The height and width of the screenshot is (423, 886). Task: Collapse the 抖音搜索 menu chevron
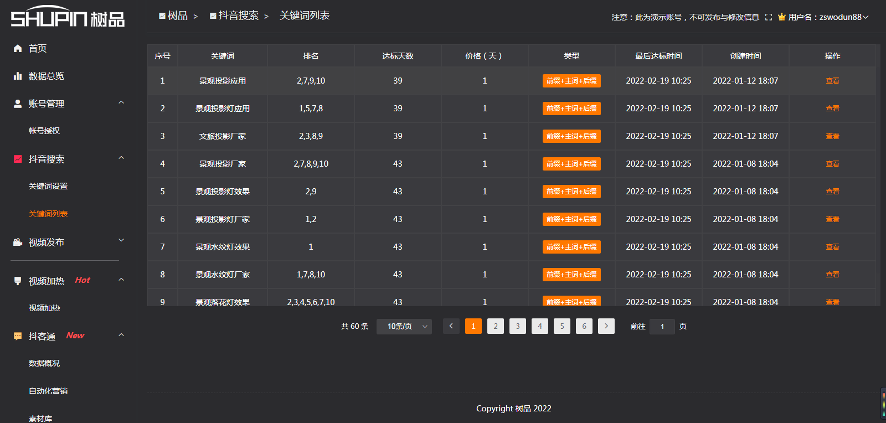pyautogui.click(x=121, y=158)
